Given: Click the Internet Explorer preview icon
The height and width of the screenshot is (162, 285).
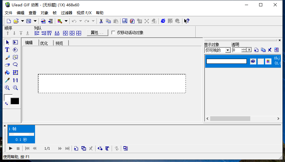Looking at the screenshot, I should [163, 21].
